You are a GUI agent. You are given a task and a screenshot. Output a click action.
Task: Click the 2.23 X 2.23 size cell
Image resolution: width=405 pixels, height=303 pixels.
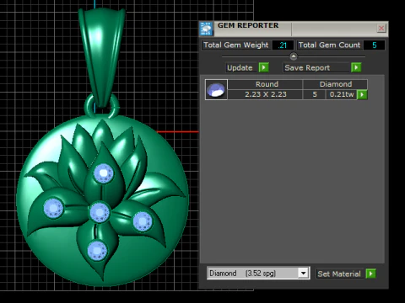[266, 94]
